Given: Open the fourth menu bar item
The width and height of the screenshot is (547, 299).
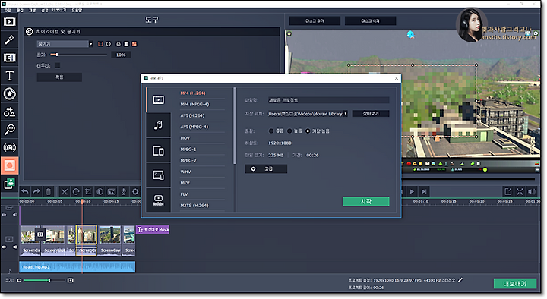Looking at the screenshot, I should pyautogui.click(x=45, y=11).
